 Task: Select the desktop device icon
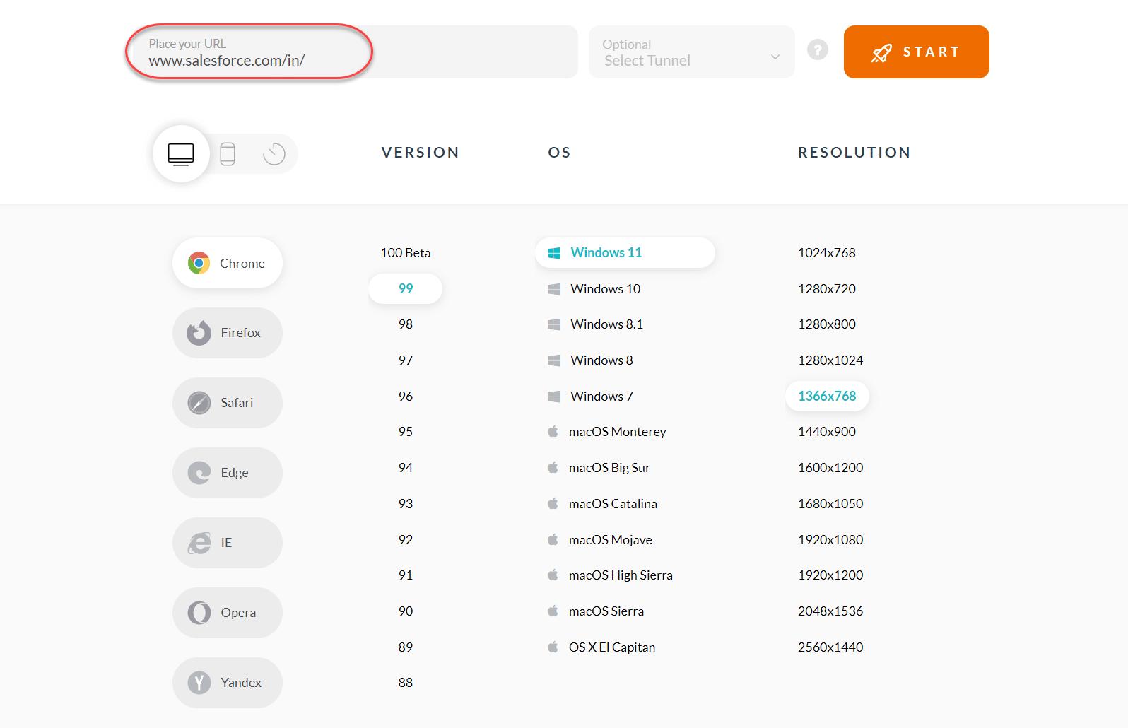point(181,153)
